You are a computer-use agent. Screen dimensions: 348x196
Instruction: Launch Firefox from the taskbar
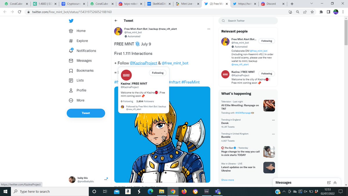tap(184, 191)
